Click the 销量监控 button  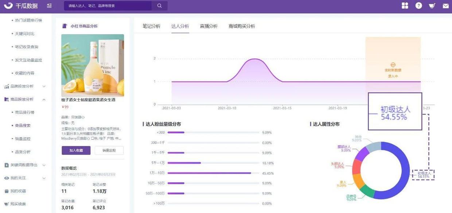[x=109, y=150]
